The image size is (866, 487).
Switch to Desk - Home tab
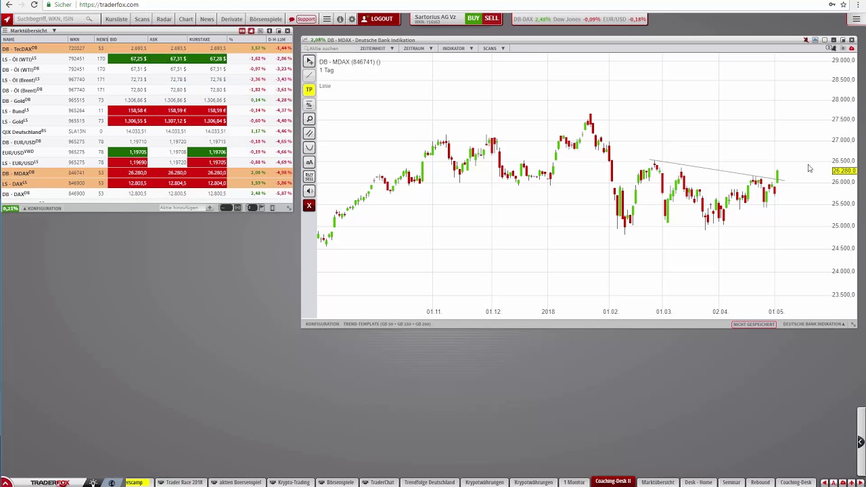pyautogui.click(x=698, y=482)
